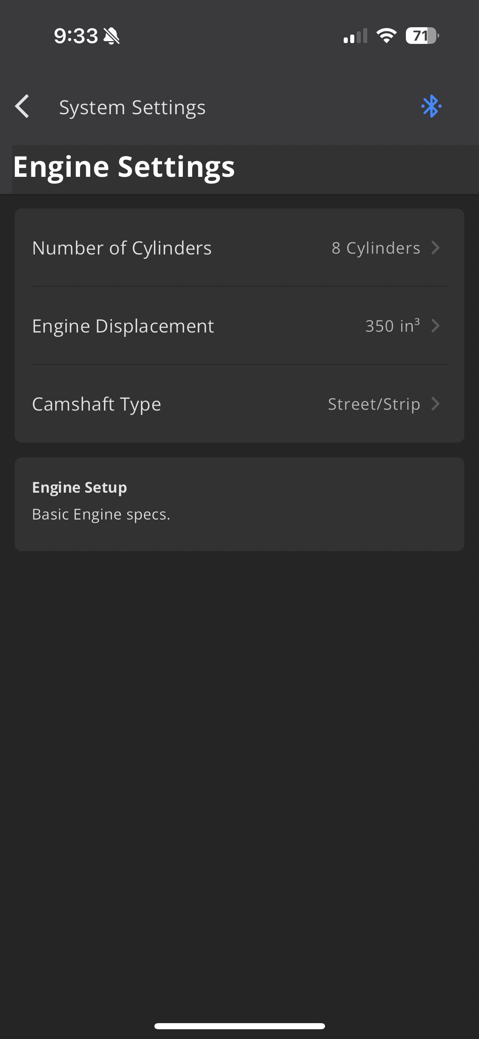Open the 8 Cylinders value selector
Viewport: 479px width, 1039px height.
pos(375,248)
